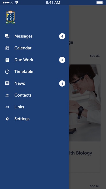Tap the Due Work badge showing 3
The height and width of the screenshot is (189, 106).
62,60
